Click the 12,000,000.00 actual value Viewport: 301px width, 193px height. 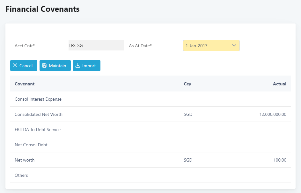(273, 114)
